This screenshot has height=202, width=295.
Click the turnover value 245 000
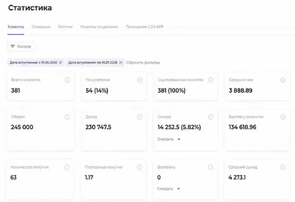pyautogui.click(x=22, y=127)
